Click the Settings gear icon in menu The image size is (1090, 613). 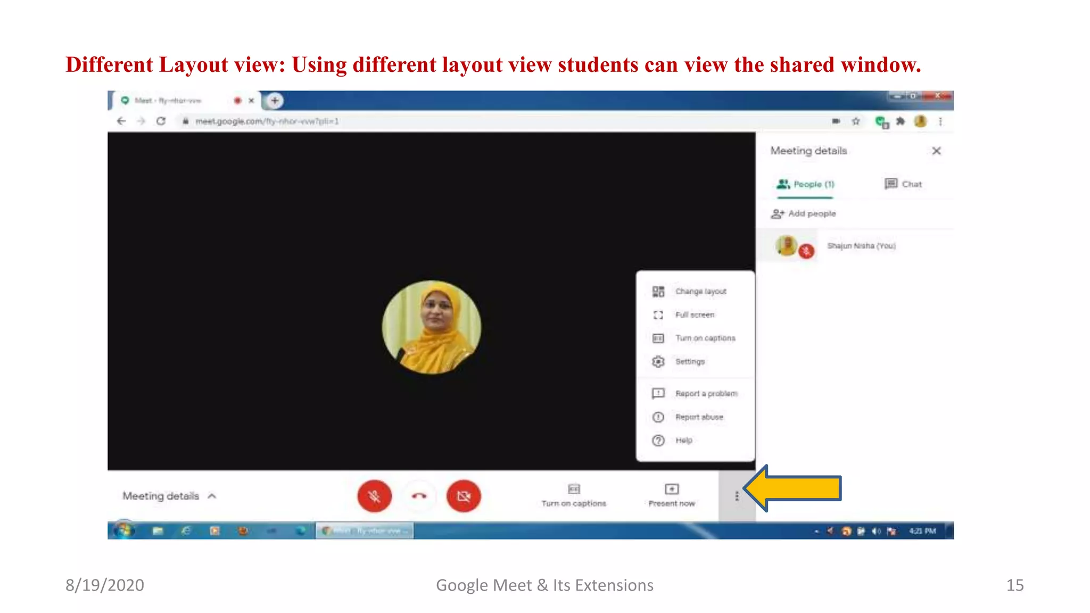pyautogui.click(x=658, y=361)
